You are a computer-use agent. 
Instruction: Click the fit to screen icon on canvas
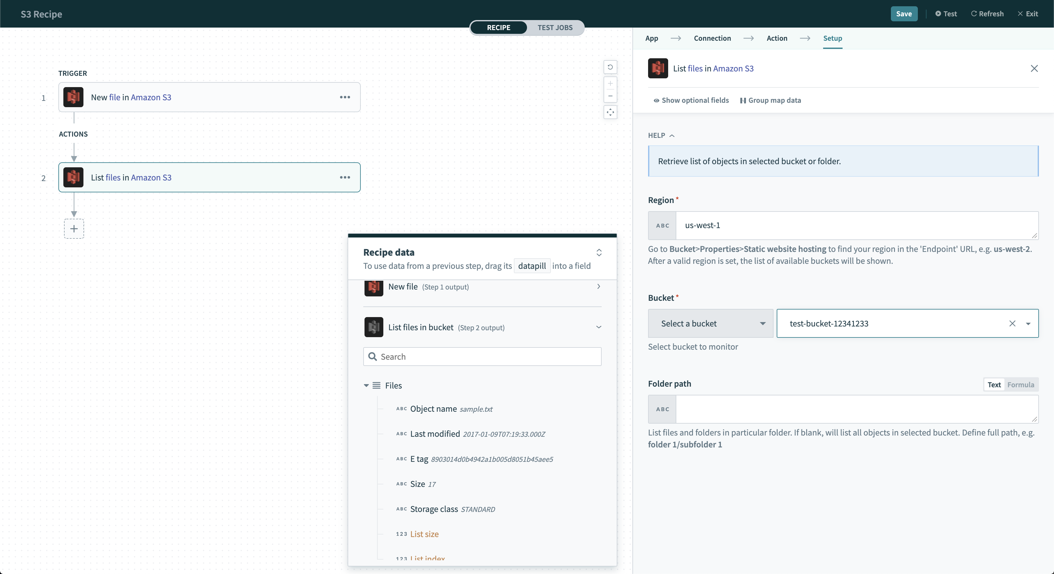click(x=609, y=112)
